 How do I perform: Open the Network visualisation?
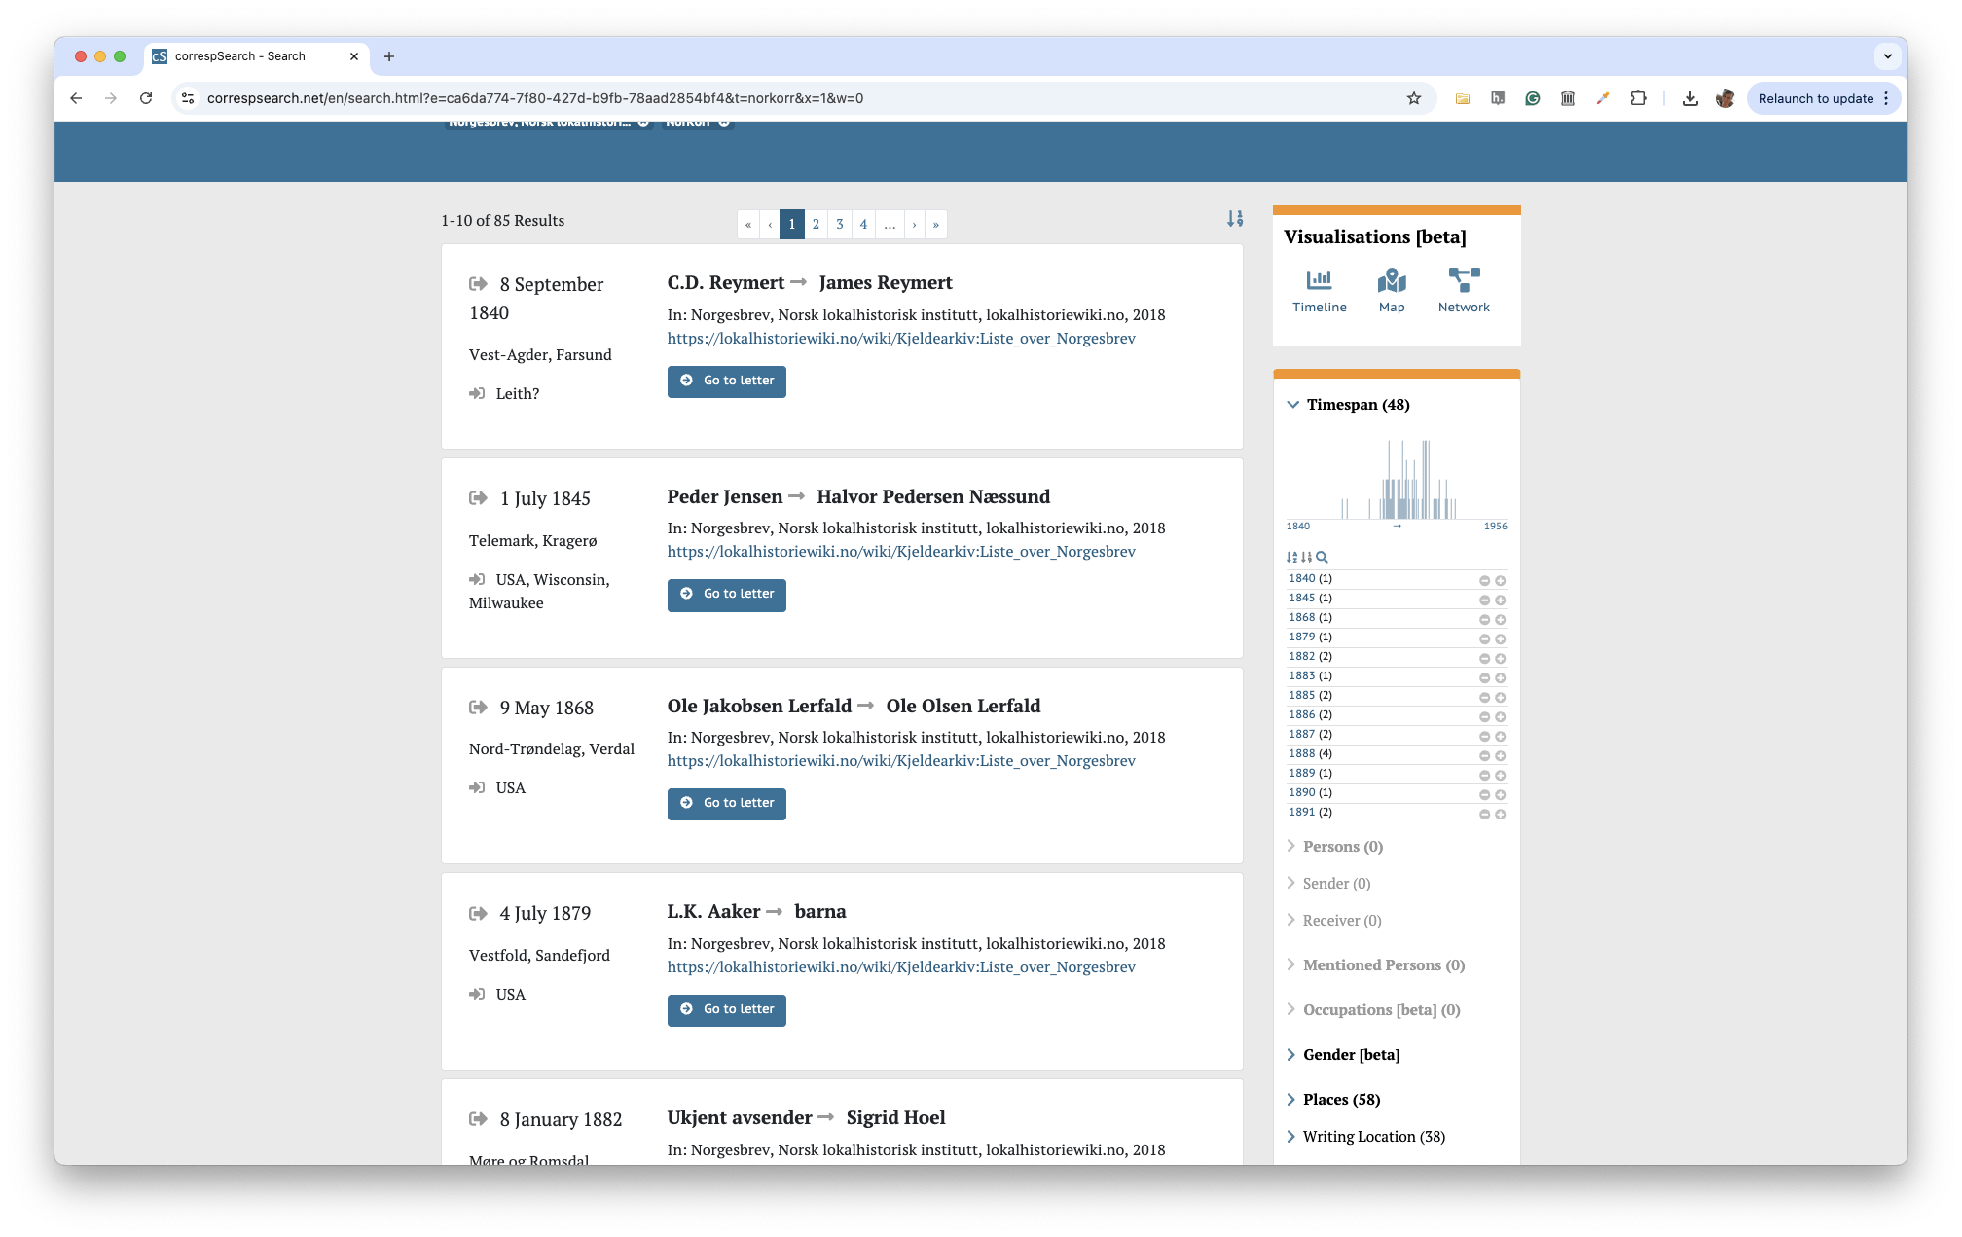[x=1463, y=290]
